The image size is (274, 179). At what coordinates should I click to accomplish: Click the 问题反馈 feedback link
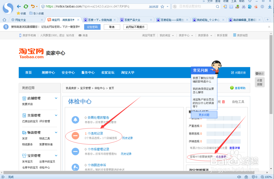click(238, 73)
